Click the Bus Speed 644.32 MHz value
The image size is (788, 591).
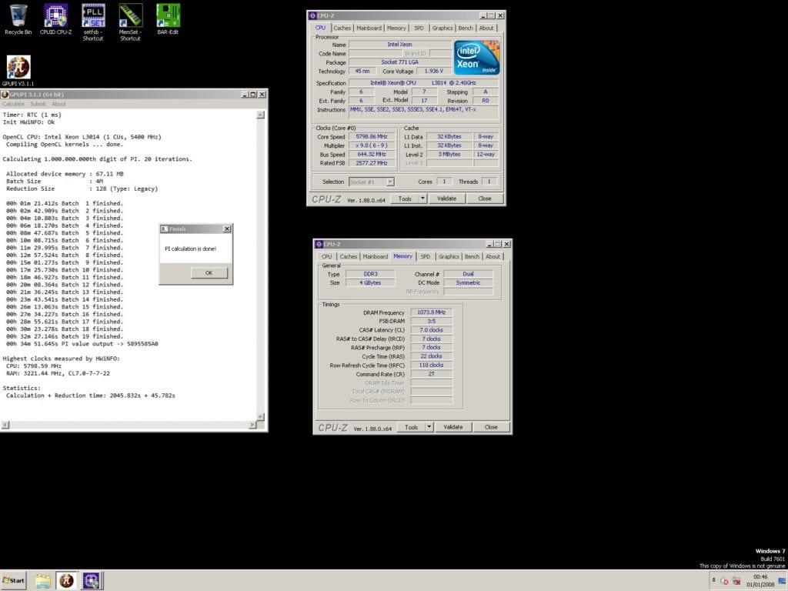point(372,154)
